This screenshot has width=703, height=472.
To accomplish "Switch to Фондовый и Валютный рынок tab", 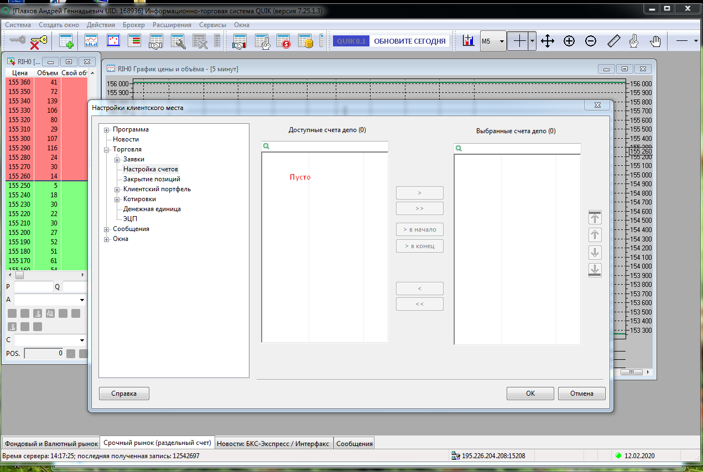I will click(x=50, y=443).
